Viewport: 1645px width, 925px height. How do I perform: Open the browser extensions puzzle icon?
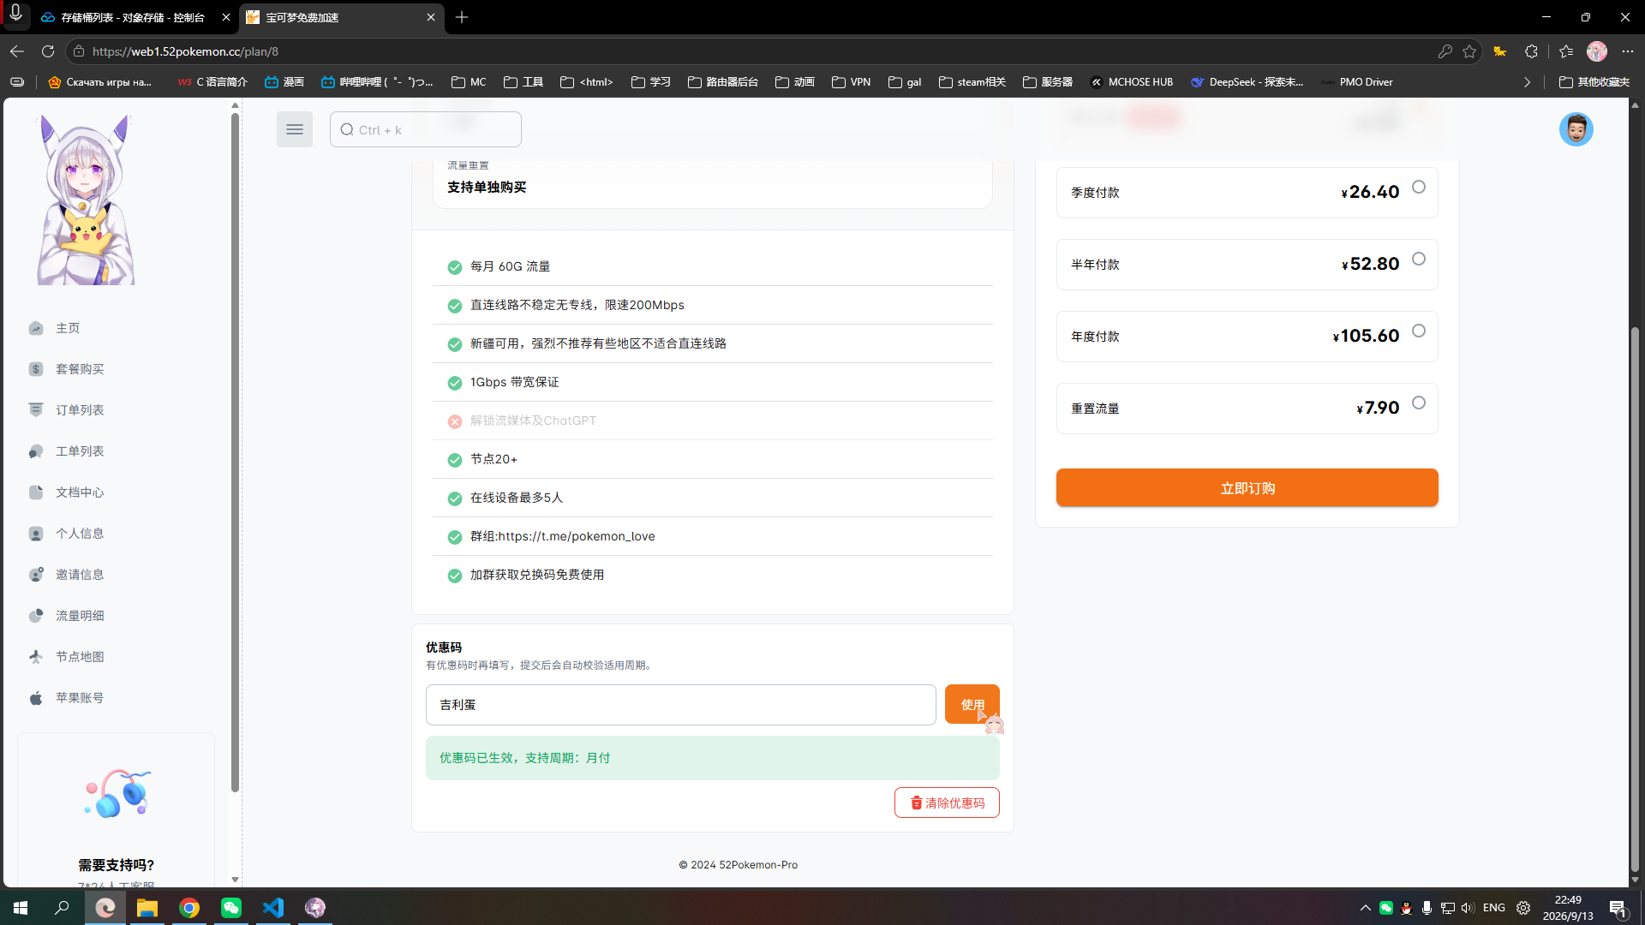pos(1531,51)
